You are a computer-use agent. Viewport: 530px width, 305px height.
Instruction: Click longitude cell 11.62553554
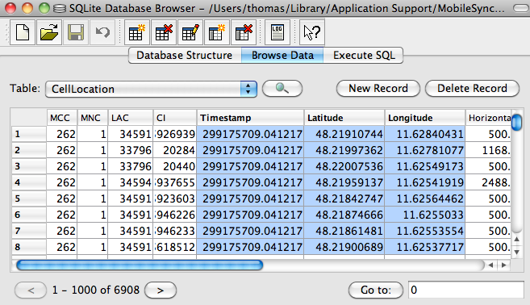[x=425, y=231]
